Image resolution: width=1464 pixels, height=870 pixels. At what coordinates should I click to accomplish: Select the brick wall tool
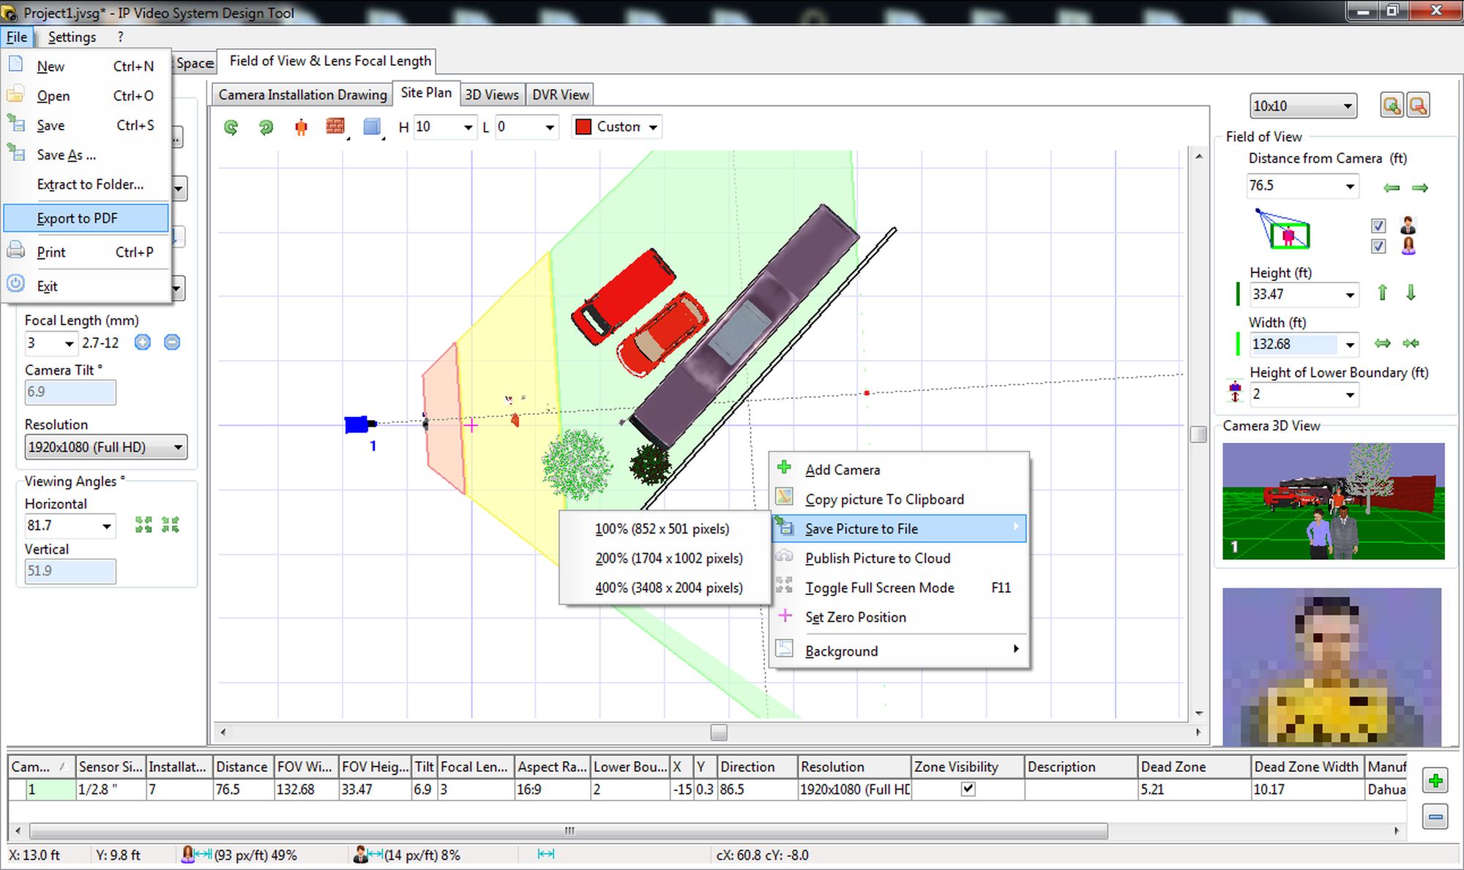point(335,127)
